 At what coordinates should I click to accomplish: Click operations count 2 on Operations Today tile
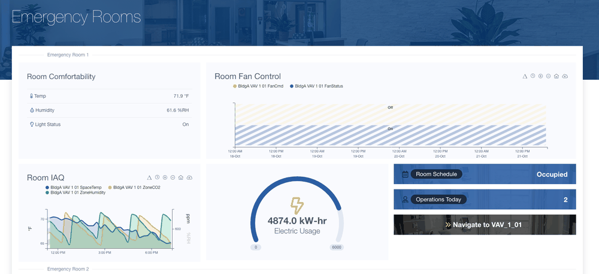(566, 200)
